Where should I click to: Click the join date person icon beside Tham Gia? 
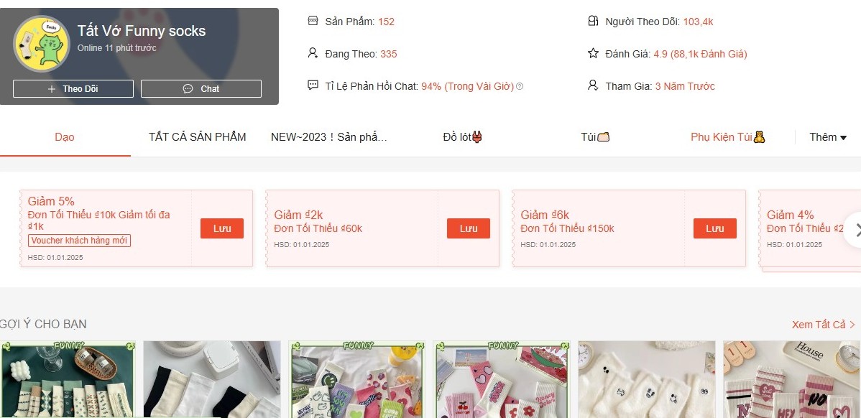tap(593, 85)
